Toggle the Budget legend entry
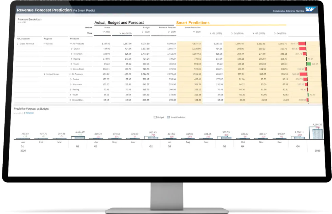 tap(159, 117)
